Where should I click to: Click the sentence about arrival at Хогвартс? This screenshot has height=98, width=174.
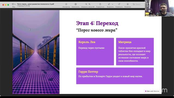(110, 76)
